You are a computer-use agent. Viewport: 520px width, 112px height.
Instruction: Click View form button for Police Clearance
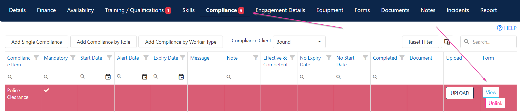coord(491,92)
